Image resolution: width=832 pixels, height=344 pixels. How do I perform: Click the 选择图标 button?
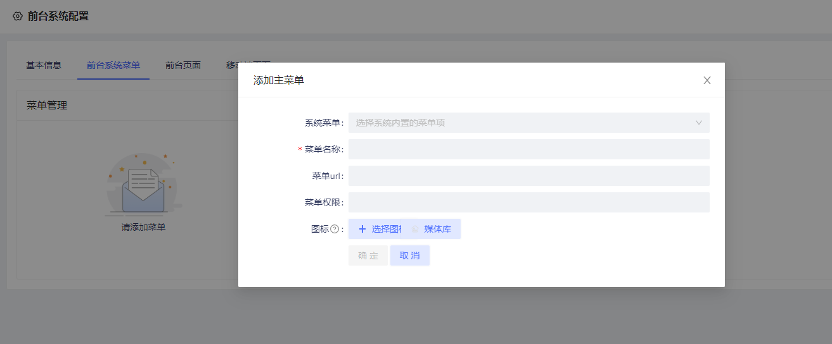tap(375, 229)
